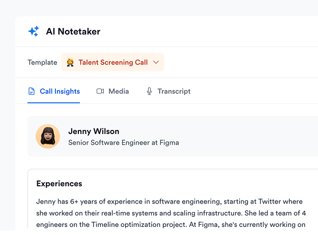
Task: Click the line mentioning Twitter in the Experiences text
Action: coord(169,202)
